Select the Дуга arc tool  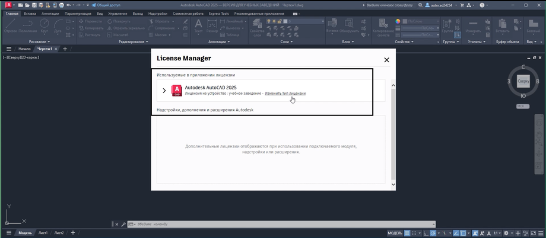(x=58, y=27)
